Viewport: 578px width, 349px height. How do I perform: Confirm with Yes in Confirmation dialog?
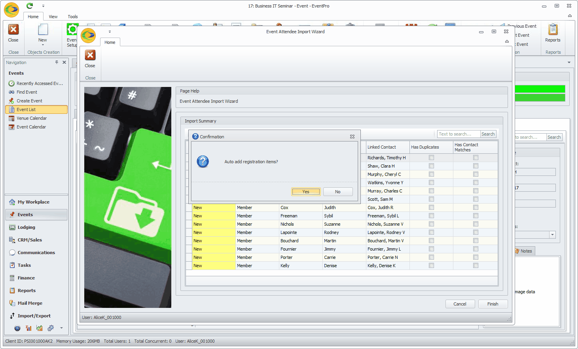(306, 192)
